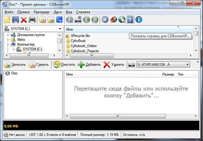
Task: Click the drive icon beside recorder dropdown
Action: 131,65
